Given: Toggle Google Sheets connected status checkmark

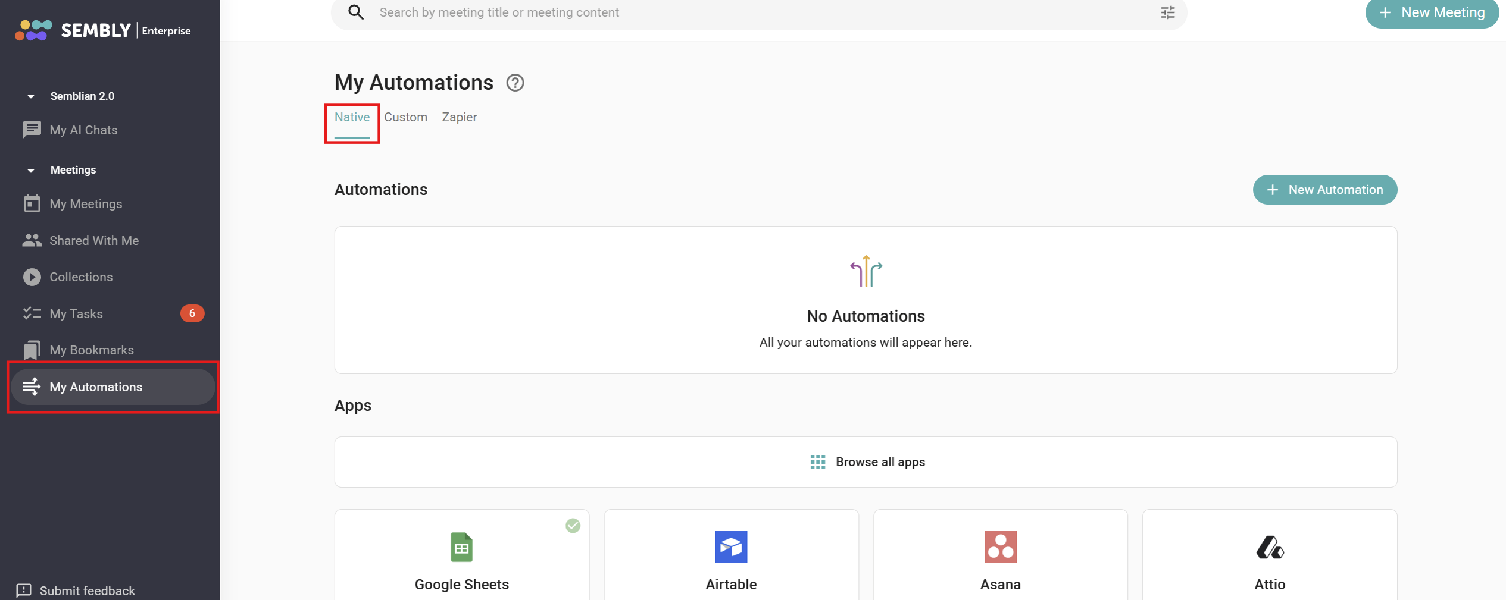Looking at the screenshot, I should [572, 525].
